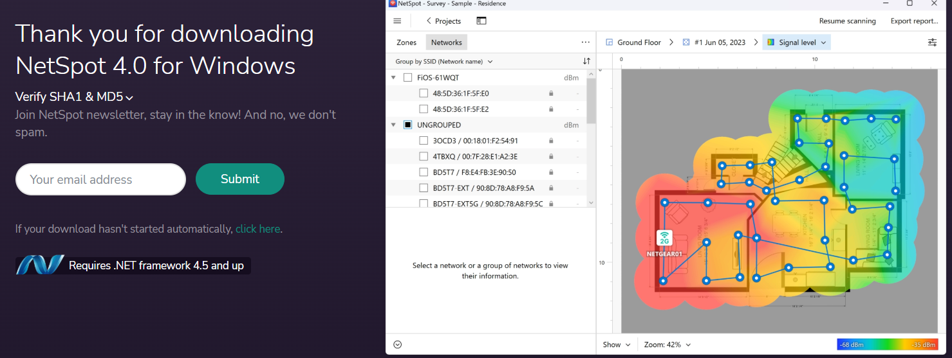Check network 48:5D:36:1F:5F:E2
This screenshot has height=358, width=952.
pyautogui.click(x=424, y=109)
